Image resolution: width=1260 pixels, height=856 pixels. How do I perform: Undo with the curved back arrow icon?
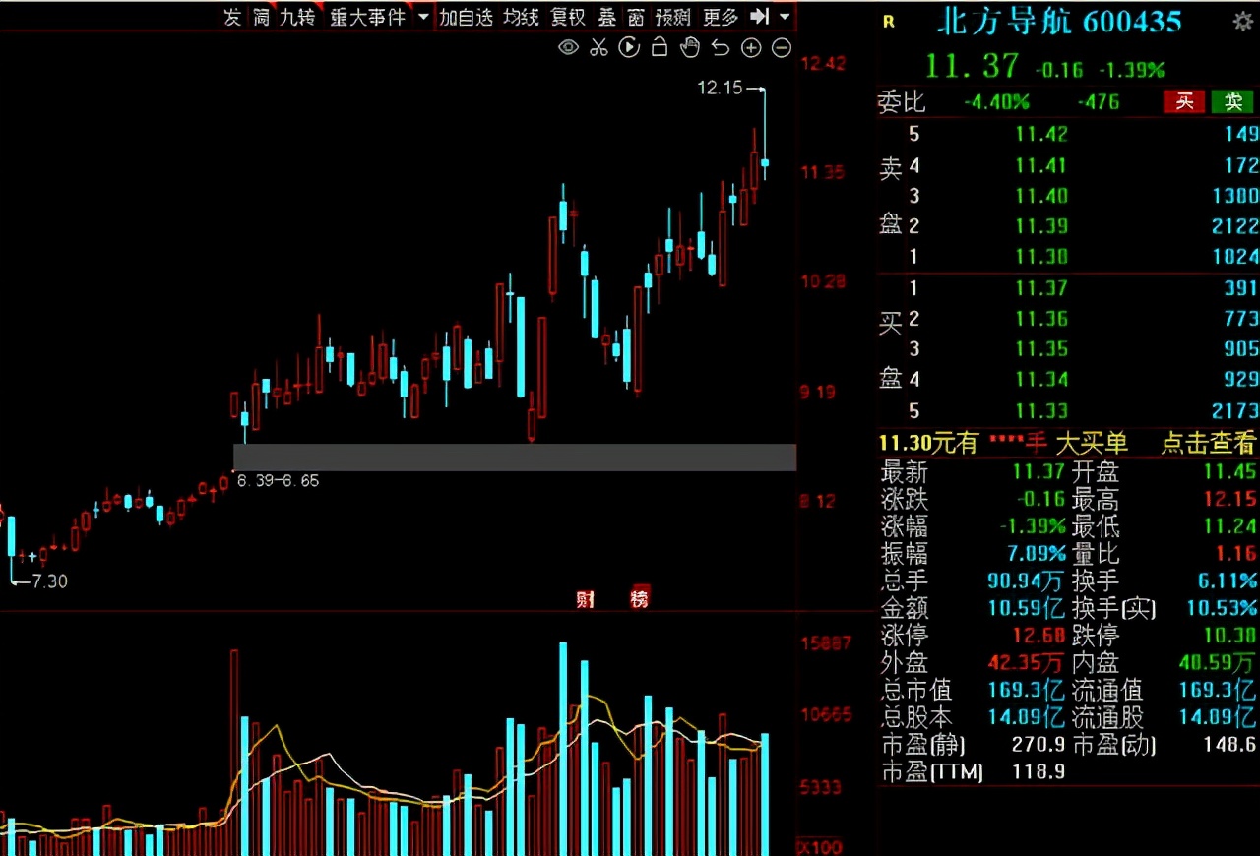coord(721,47)
